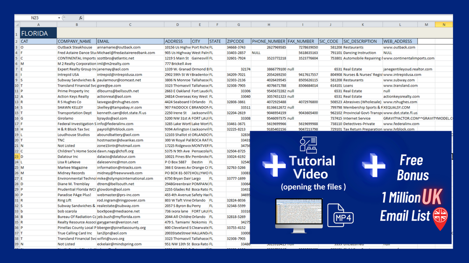The height and width of the screenshot is (263, 469).
Task: Select row 2 header
Action: [x=17, y=41]
